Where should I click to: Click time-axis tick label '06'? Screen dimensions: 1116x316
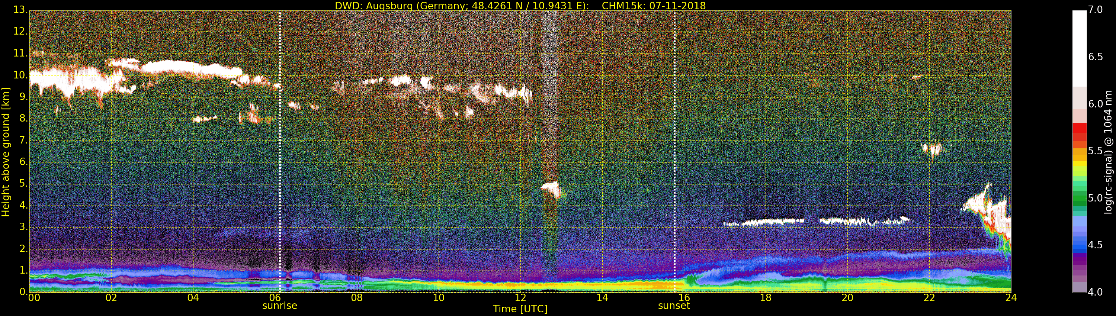(x=275, y=298)
